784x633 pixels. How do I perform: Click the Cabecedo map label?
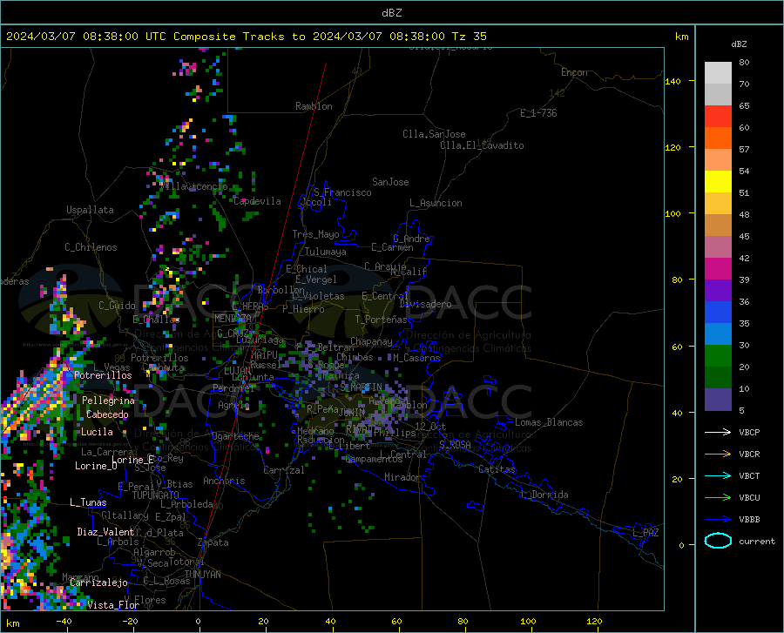107,414
